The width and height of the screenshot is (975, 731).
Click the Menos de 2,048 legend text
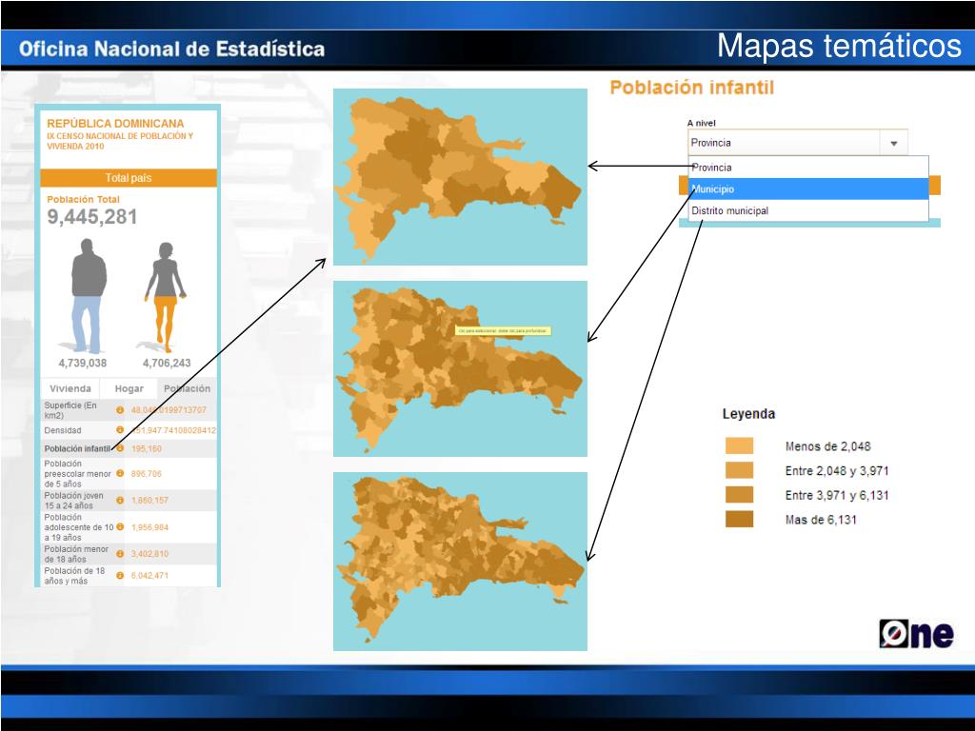click(x=827, y=446)
